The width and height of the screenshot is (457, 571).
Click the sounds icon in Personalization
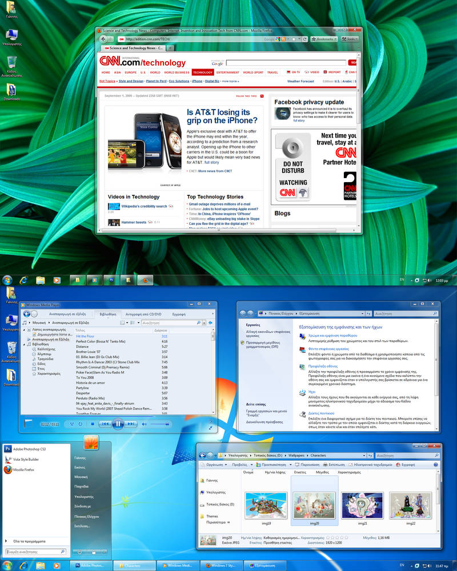302,393
